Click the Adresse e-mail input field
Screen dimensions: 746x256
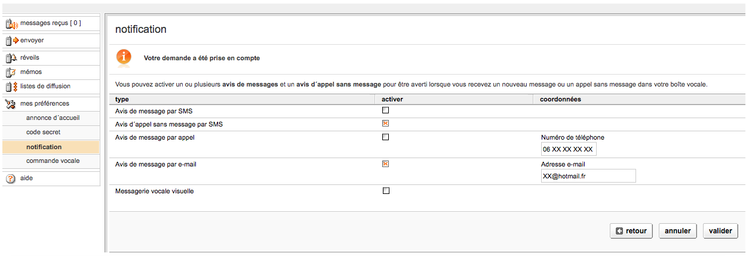pyautogui.click(x=588, y=176)
